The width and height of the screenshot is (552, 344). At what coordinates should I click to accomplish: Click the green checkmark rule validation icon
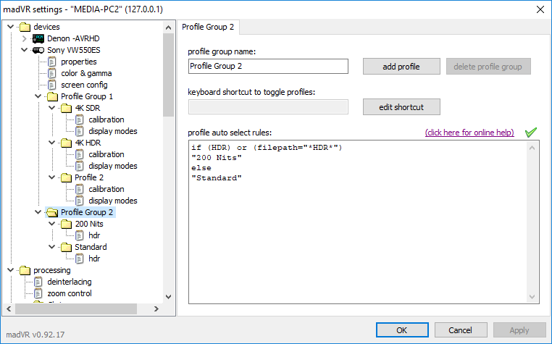[531, 132]
